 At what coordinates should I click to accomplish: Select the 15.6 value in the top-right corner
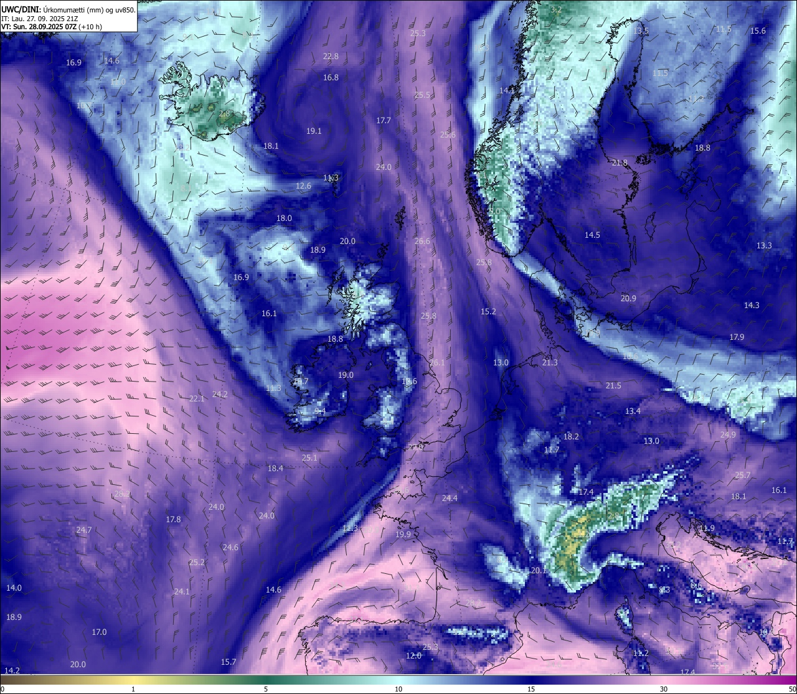pos(758,30)
